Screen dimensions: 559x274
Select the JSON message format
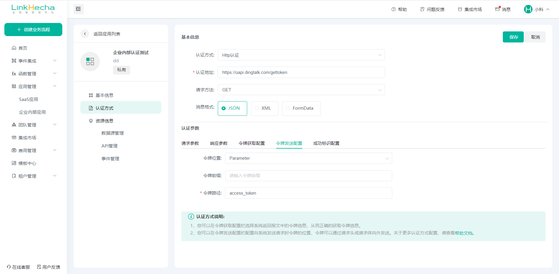232,108
